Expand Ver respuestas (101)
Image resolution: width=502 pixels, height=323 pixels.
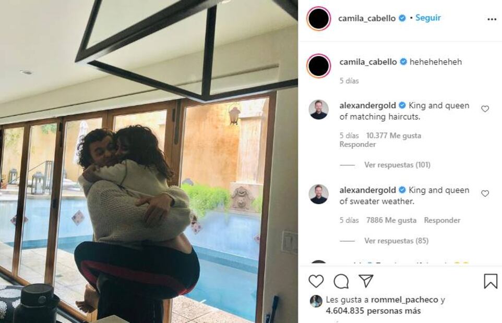pyautogui.click(x=397, y=165)
